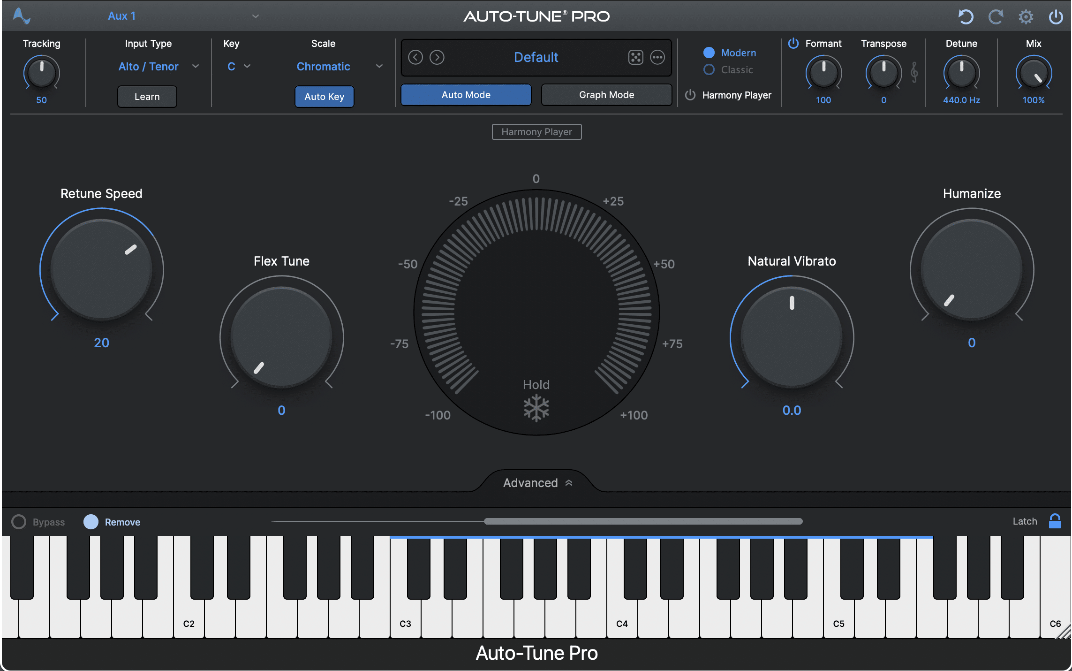This screenshot has width=1072, height=671.
Task: Click the Auto Key button
Action: (x=325, y=97)
